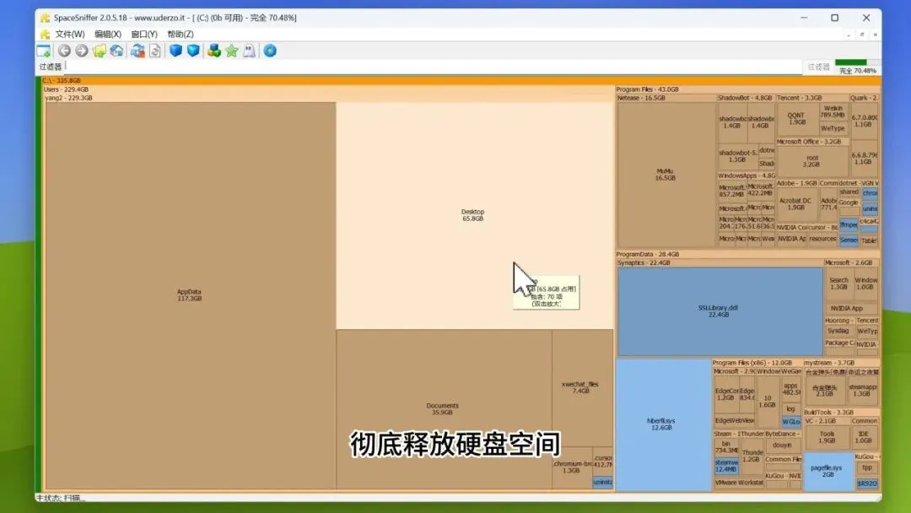Select the Search 1.3GB block
The image size is (911, 513).
point(839,283)
